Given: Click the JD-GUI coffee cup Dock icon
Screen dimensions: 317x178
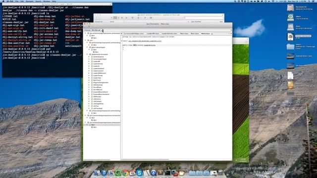Looking at the screenshot, I should coord(181,173).
